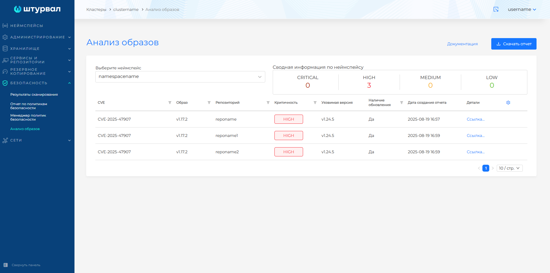Image resolution: width=550 pixels, height=273 pixels.
Task: Click the Администрирование gear icon
Action: pos(5,37)
